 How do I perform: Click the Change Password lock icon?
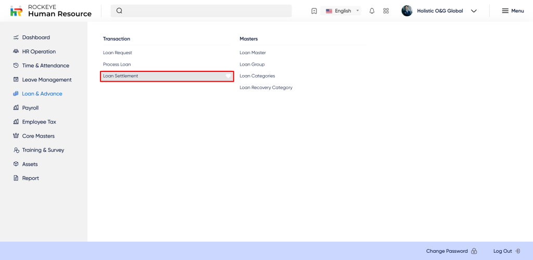point(474,251)
